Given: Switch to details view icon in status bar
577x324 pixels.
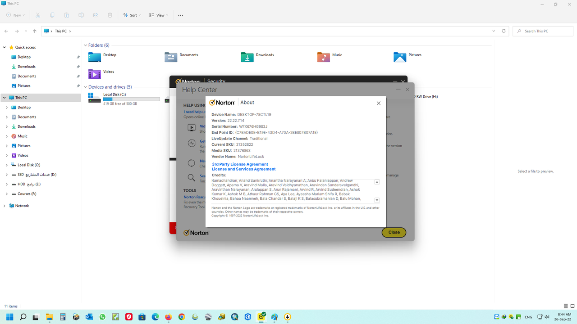Looking at the screenshot, I should [566, 306].
